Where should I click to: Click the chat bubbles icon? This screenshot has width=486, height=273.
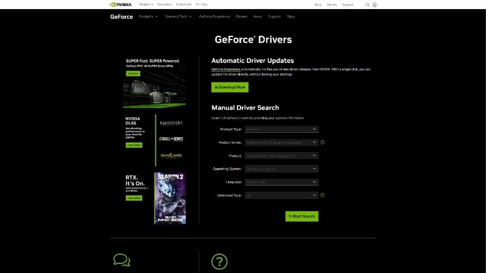click(x=122, y=260)
